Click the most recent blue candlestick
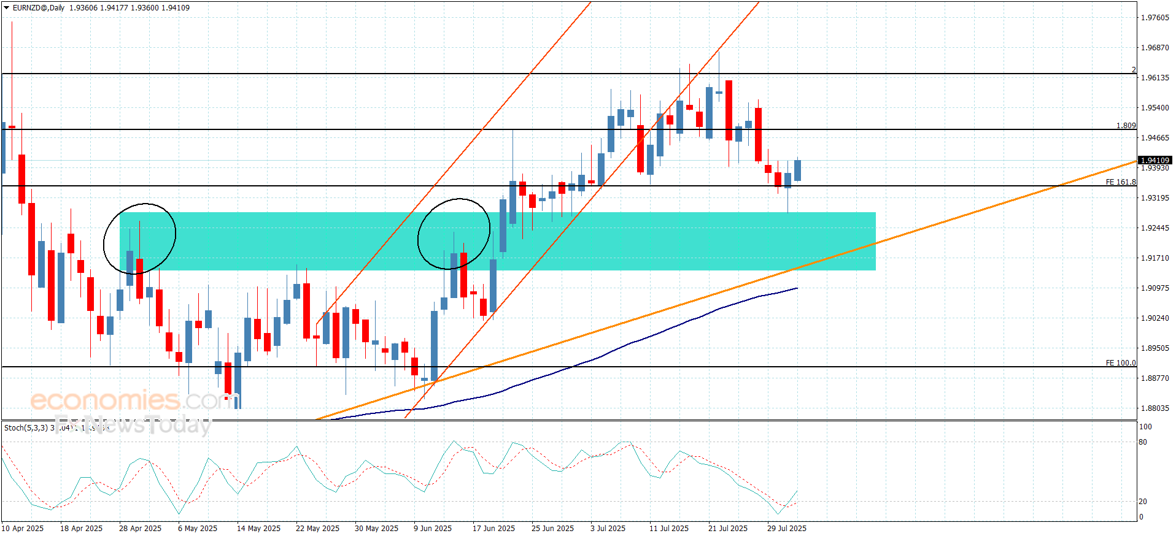The height and width of the screenshot is (536, 1176). (x=797, y=170)
